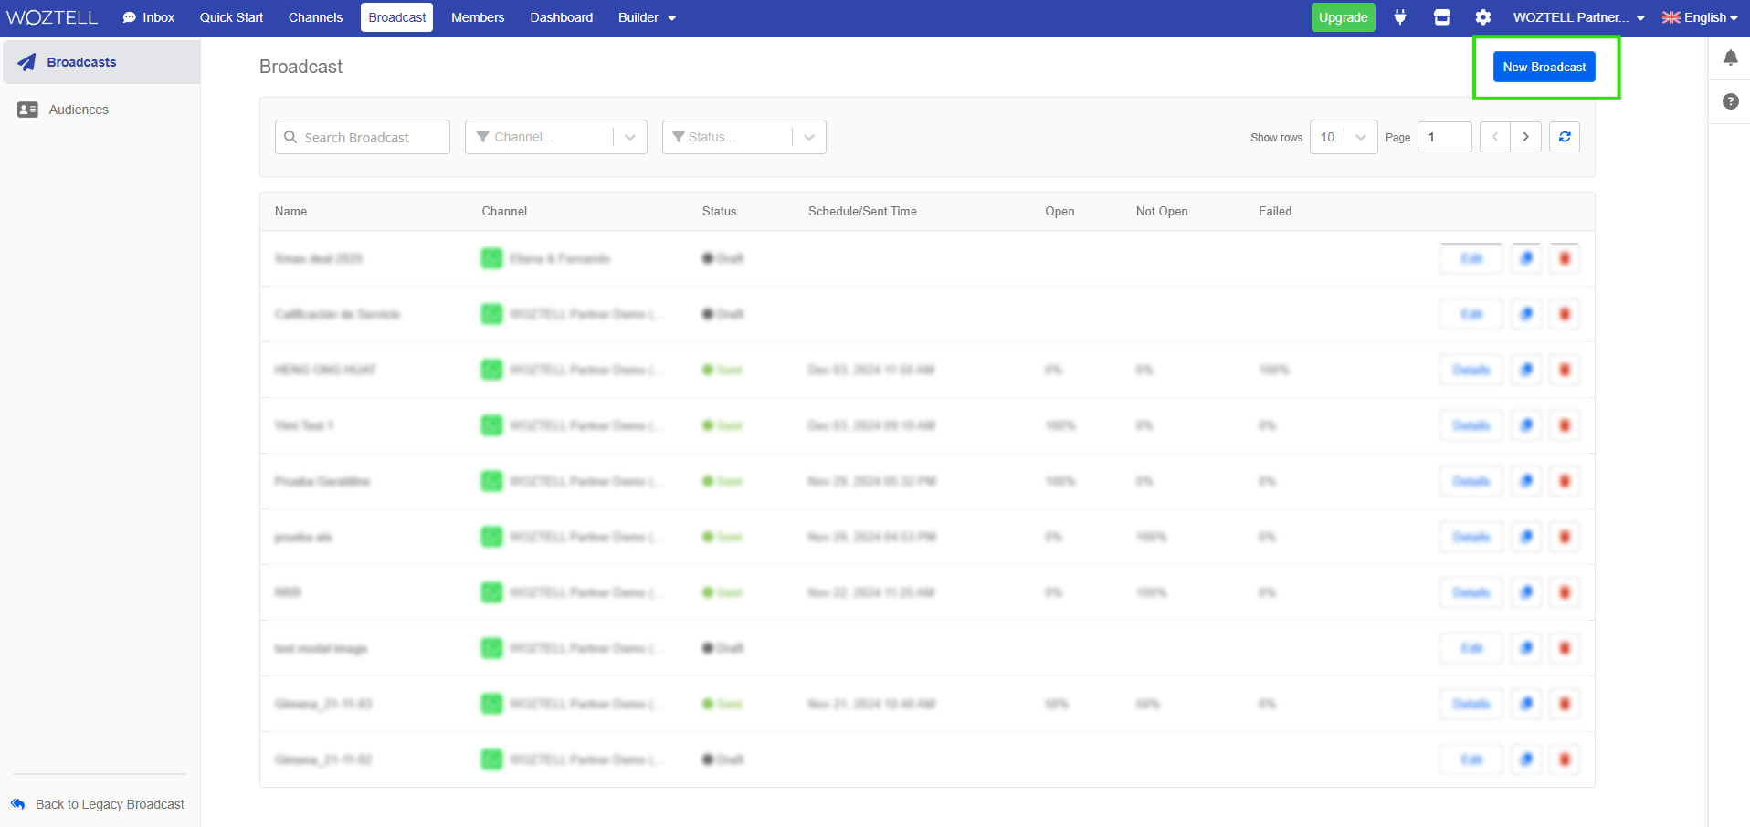Delete the test modal image broadcast
Screen dimensions: 1750x827
pos(1565,648)
